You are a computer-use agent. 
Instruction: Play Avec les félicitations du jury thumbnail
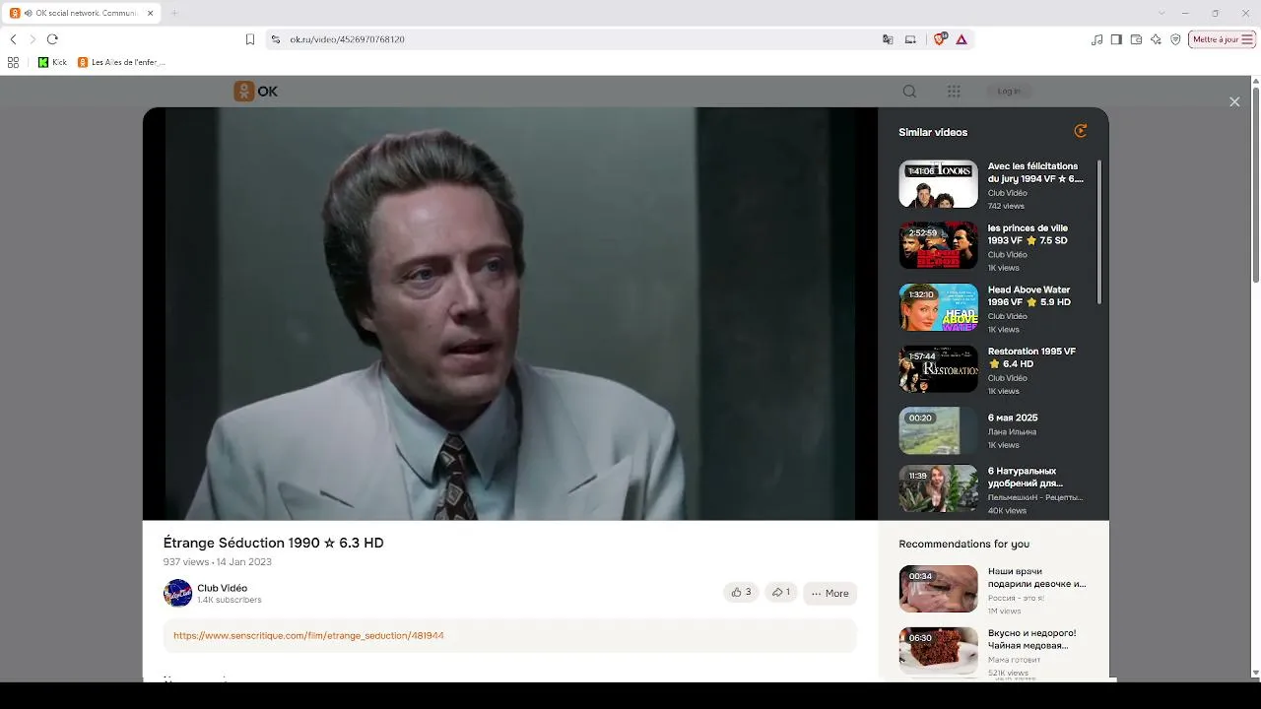pyautogui.click(x=938, y=184)
